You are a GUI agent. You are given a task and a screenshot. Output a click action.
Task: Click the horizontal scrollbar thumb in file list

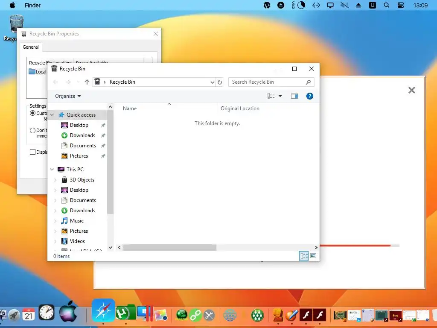169,247
